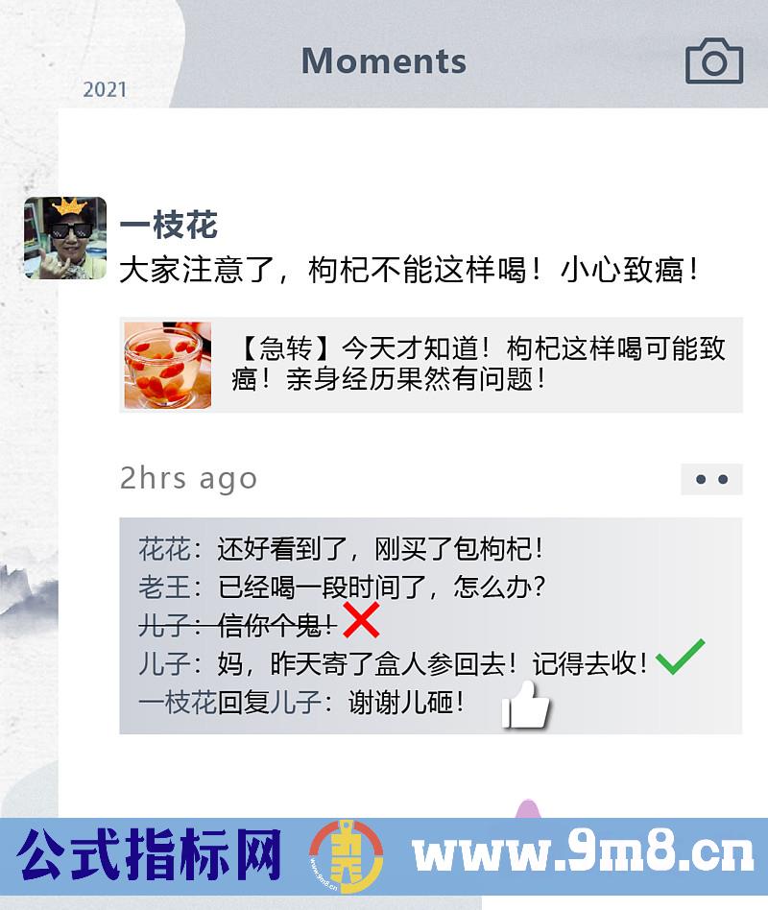Click the 公式指标网 banner text
Screen dimensions: 768x910
tap(149, 853)
